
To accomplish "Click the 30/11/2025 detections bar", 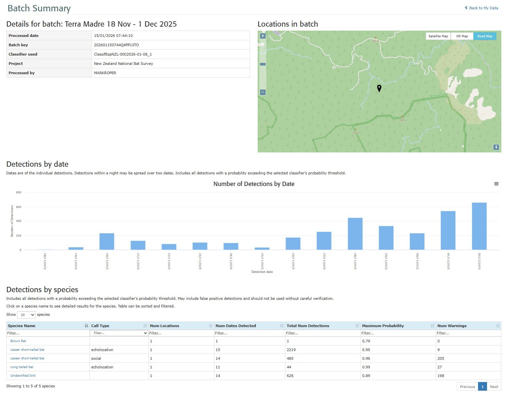I will pyautogui.click(x=417, y=242).
